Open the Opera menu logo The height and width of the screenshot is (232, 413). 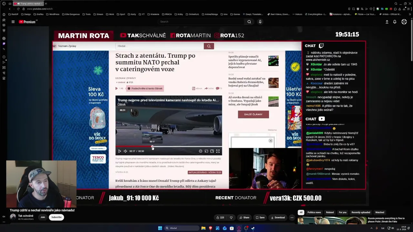click(4, 4)
